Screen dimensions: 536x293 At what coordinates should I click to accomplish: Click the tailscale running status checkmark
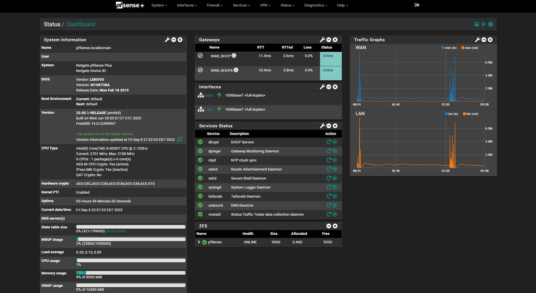[200, 196]
